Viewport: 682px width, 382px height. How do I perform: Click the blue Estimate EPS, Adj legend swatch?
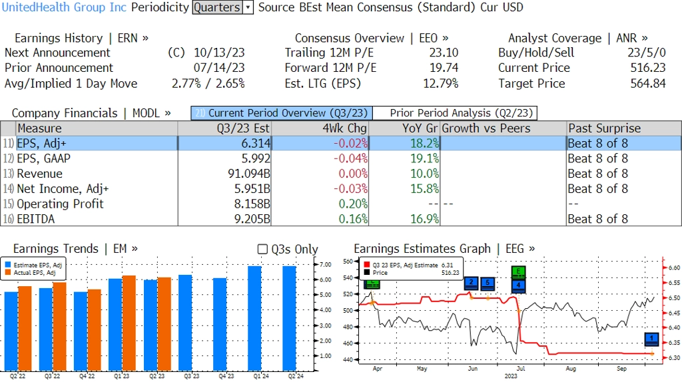click(8, 265)
